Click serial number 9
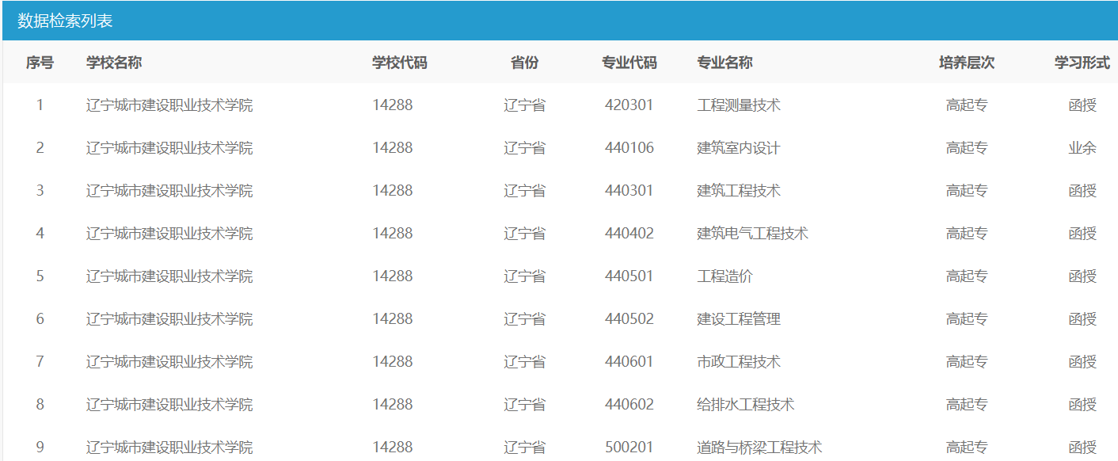Viewport: 1118px width, 461px height. click(40, 447)
